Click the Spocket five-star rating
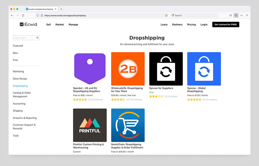The width and height of the screenshot is (259, 166). (x=80, y=100)
